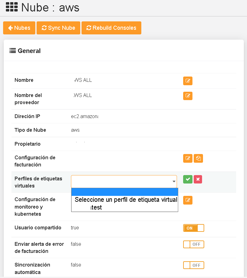Viewport: 247px width, 278px height.
Task: Edit Configuración de facturación
Action: pos(187,158)
